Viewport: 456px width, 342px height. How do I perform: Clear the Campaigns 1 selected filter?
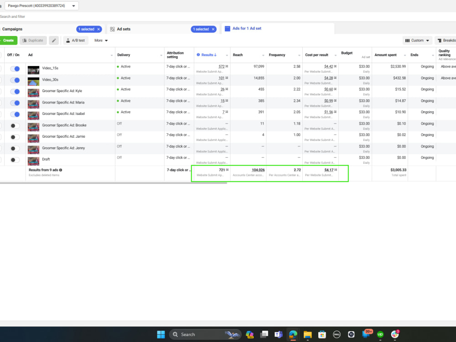pos(98,29)
